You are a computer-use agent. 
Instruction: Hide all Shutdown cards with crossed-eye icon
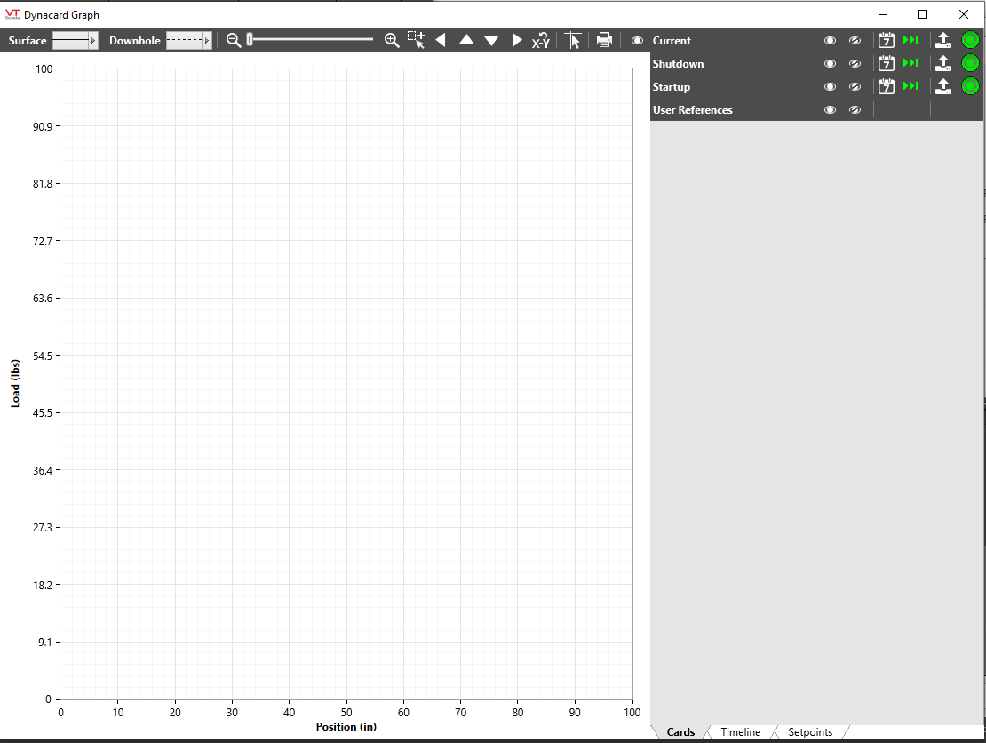[x=855, y=64]
